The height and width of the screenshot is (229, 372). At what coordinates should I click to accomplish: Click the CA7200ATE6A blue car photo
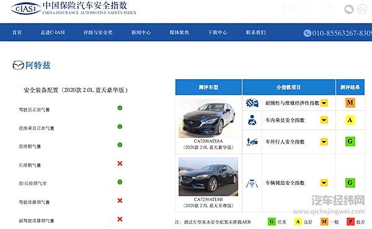208,119
